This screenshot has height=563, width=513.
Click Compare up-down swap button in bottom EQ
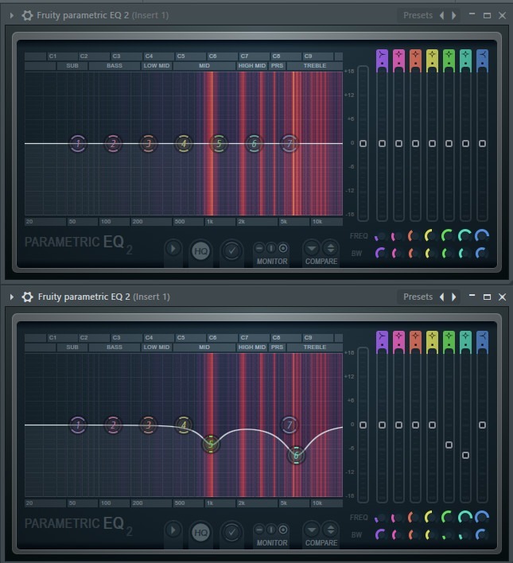pos(331,530)
